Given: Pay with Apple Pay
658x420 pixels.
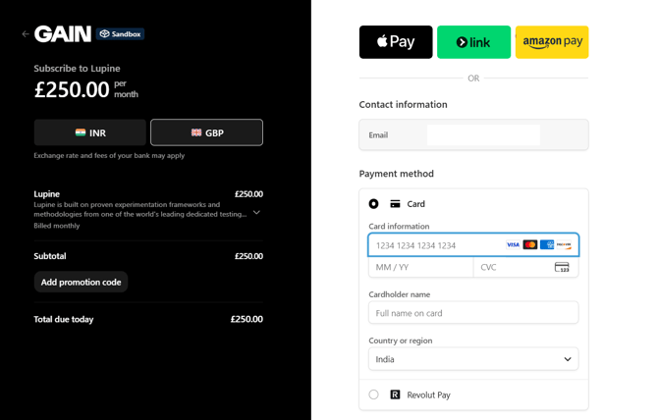Looking at the screenshot, I should 396,42.
